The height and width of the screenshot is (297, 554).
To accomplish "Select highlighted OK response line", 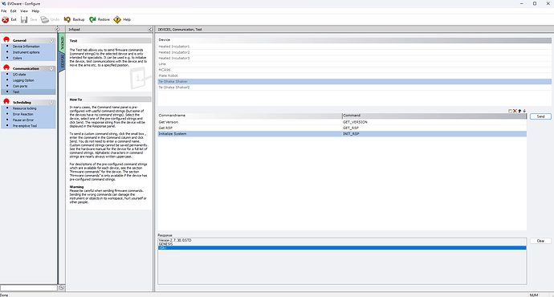I will coord(342,248).
